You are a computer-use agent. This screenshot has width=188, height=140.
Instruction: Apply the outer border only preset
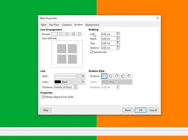click(x=60, y=34)
